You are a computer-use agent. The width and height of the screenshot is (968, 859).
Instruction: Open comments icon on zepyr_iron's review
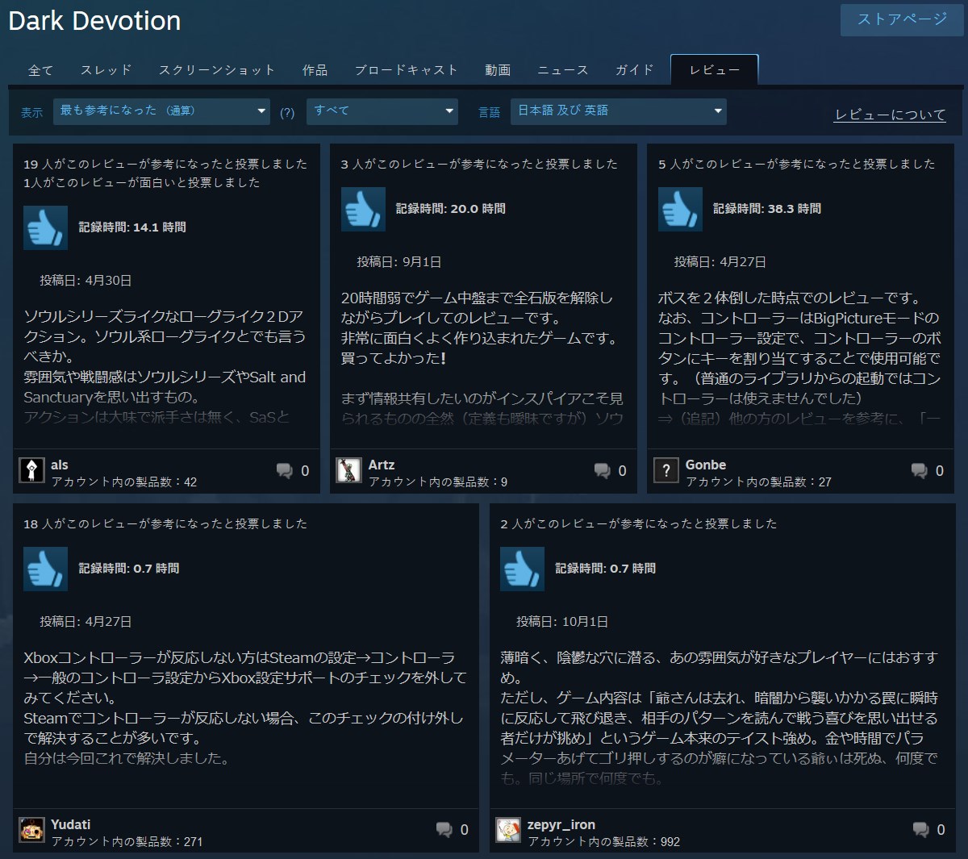click(920, 830)
